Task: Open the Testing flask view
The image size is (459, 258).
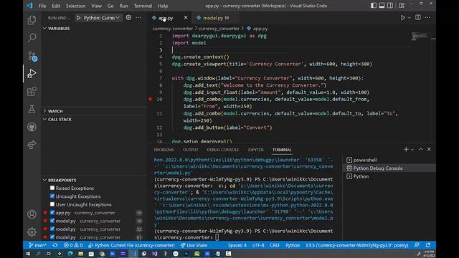Action: pyautogui.click(x=32, y=109)
